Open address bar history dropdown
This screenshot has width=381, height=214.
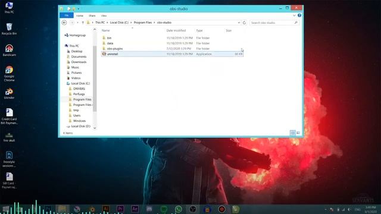239,23
